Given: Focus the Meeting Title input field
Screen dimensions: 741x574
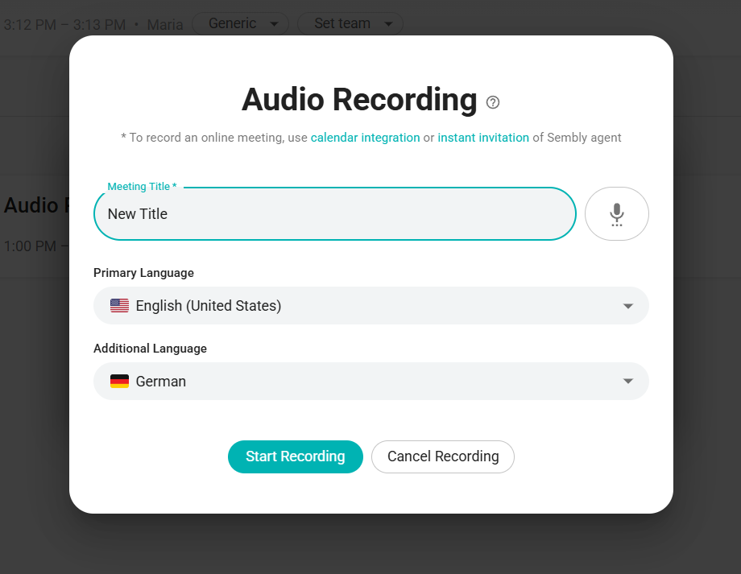Looking at the screenshot, I should point(334,214).
